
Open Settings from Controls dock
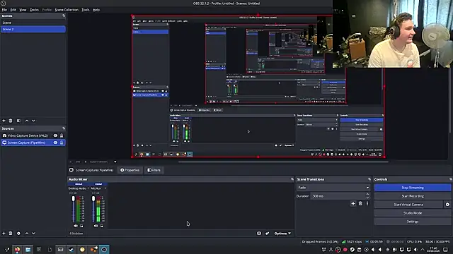point(413,222)
